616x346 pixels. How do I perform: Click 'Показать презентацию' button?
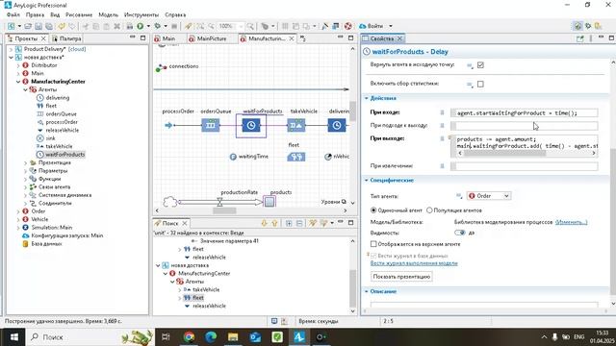click(401, 277)
